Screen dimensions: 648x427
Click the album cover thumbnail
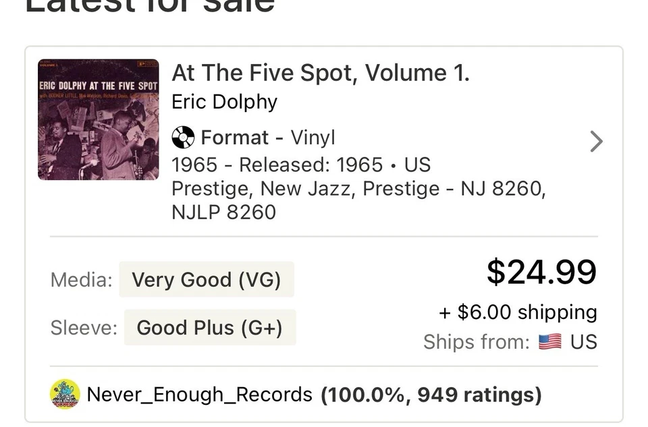click(x=98, y=119)
